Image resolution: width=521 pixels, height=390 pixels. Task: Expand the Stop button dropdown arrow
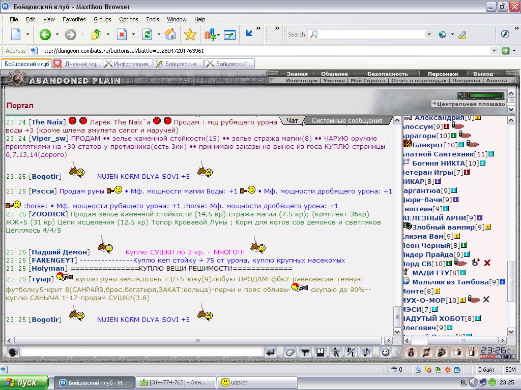point(133,34)
